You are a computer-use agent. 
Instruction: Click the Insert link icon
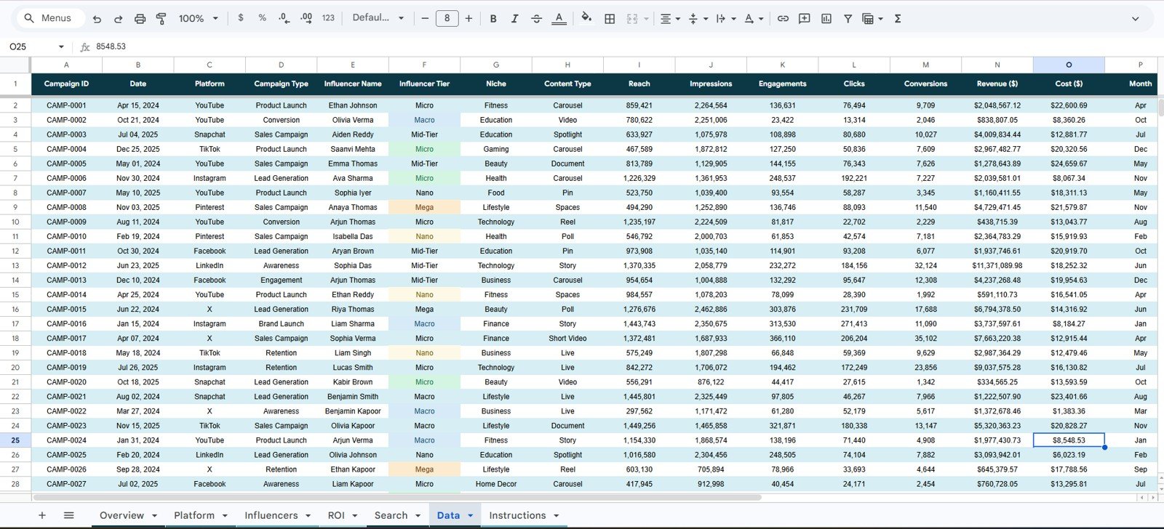pos(783,19)
